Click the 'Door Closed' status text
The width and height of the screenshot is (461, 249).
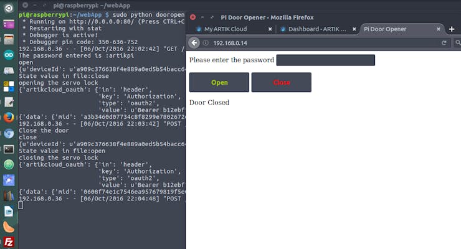click(x=209, y=103)
